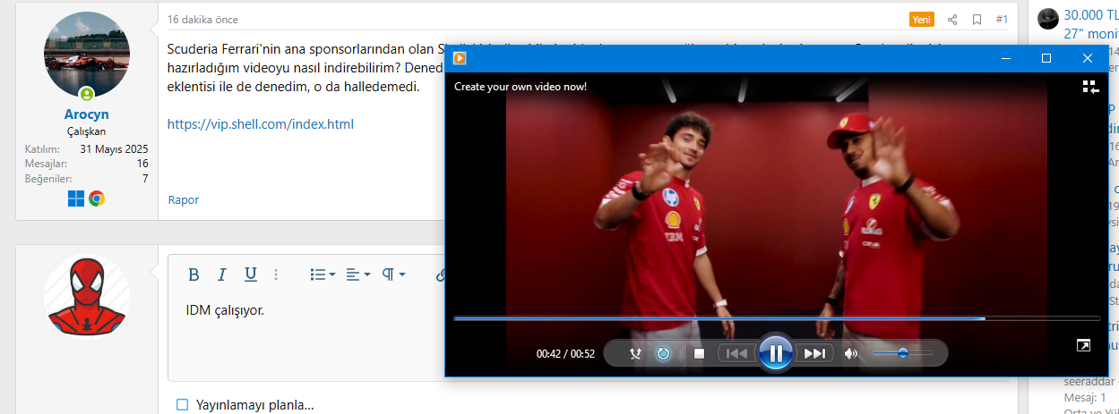The image size is (1119, 414).
Task: Click the Spider-Man avatar next to the reply editor
Action: [x=87, y=297]
